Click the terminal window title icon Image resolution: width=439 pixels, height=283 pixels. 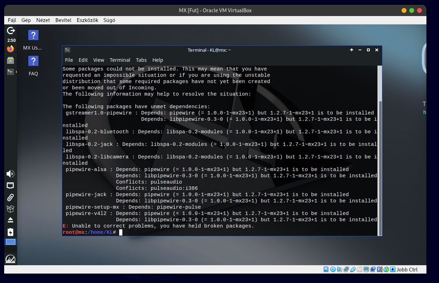tap(67, 50)
